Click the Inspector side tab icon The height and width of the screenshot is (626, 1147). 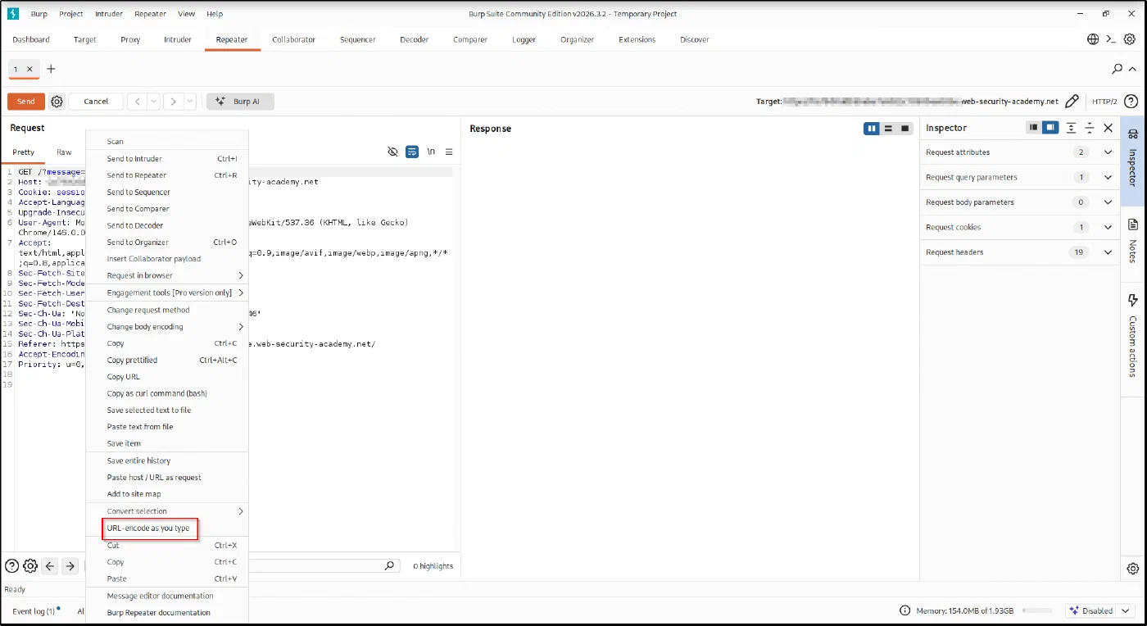[x=1134, y=134]
